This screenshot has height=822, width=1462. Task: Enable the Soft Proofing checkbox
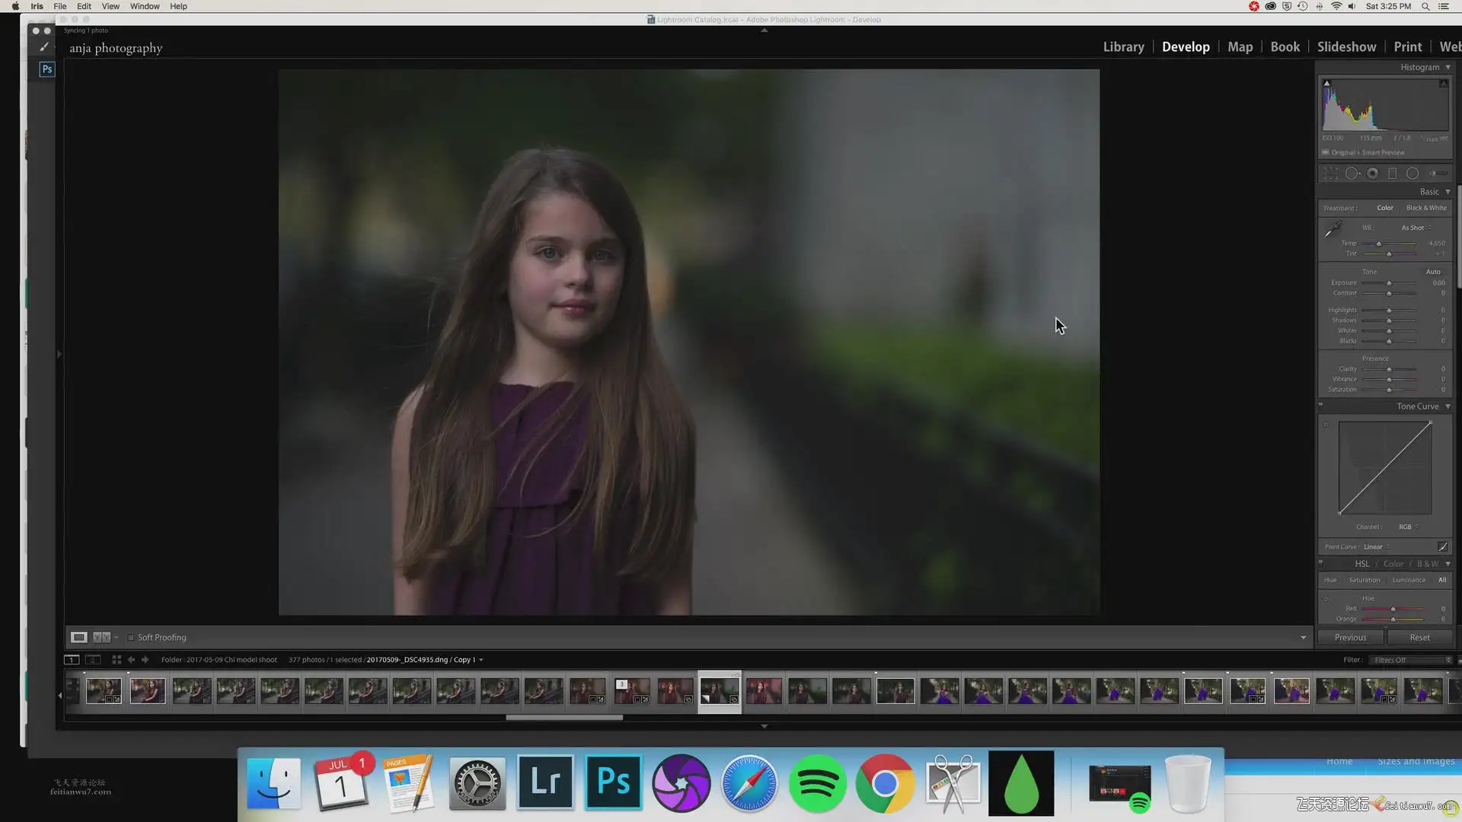(x=131, y=638)
